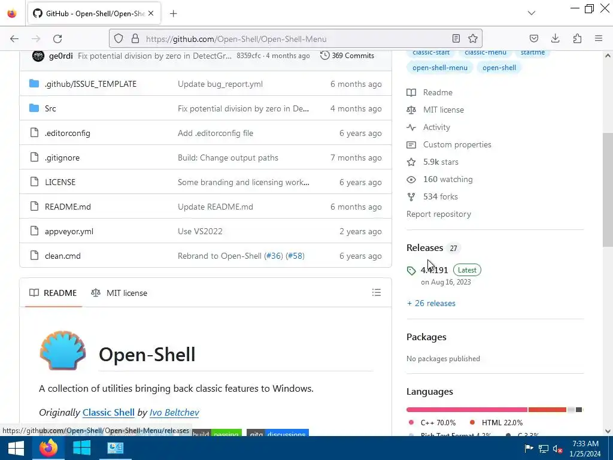Open the Action Center flag tray icon
Screen dimensions: 613x460
coord(529,449)
